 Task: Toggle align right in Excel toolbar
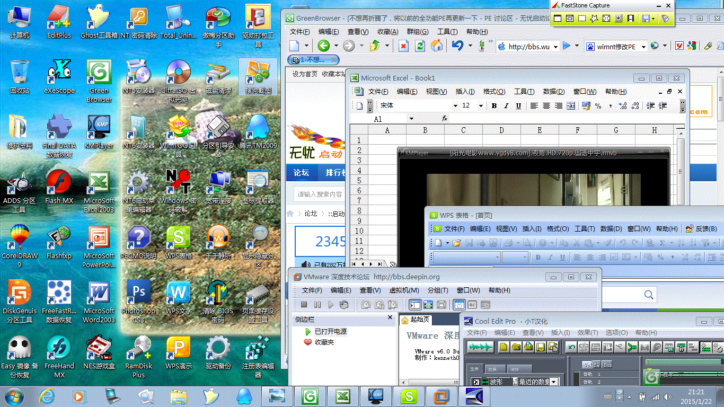pyautogui.click(x=559, y=106)
